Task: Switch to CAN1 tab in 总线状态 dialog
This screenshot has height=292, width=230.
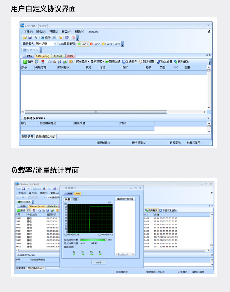Action: click(69, 194)
